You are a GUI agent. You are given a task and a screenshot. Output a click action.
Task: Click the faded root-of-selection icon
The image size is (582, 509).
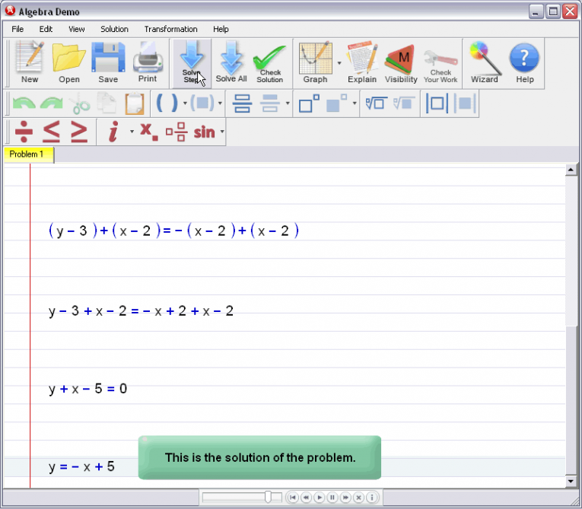tap(404, 103)
